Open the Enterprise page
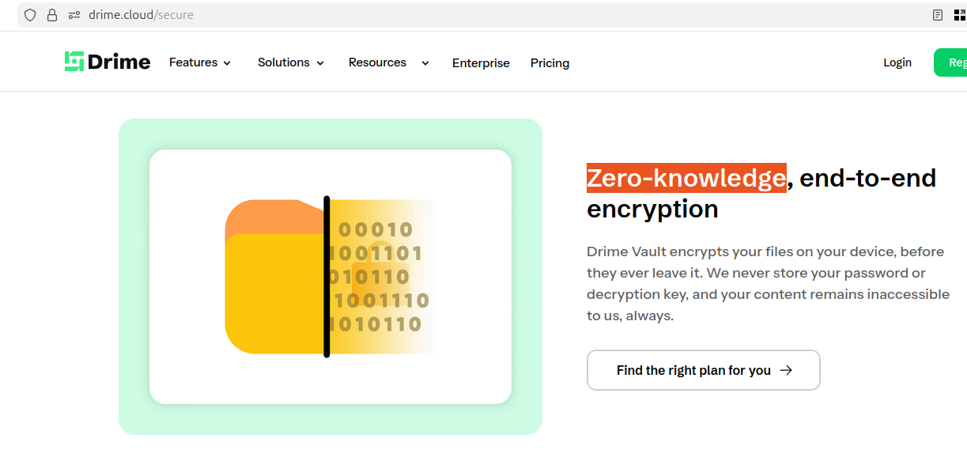The width and height of the screenshot is (967, 465). 481,63
